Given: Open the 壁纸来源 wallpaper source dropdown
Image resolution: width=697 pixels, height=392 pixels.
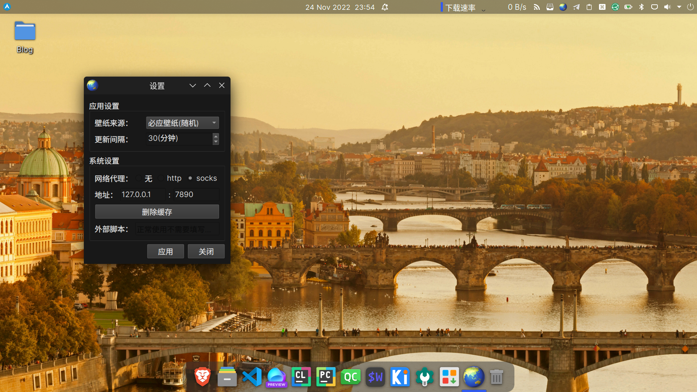Looking at the screenshot, I should tap(182, 123).
